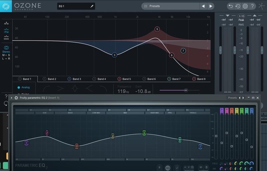Screen dimensions: 267x171
Task: Select EQ node 5 on Ozone curve
Action: click(157, 29)
